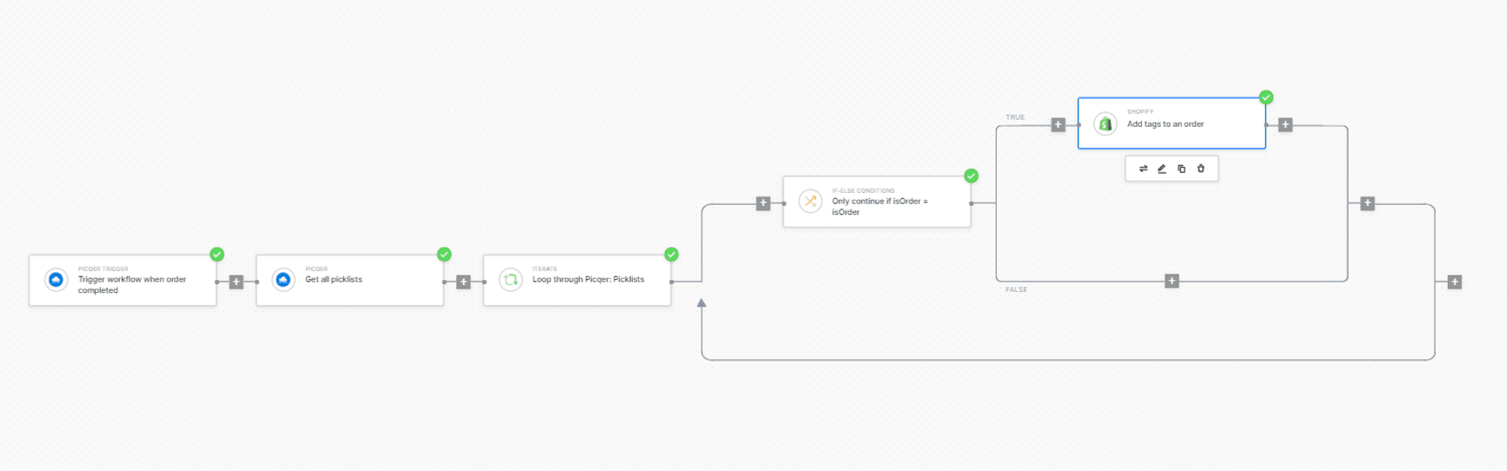Click the TRUE branch label

pyautogui.click(x=1015, y=117)
